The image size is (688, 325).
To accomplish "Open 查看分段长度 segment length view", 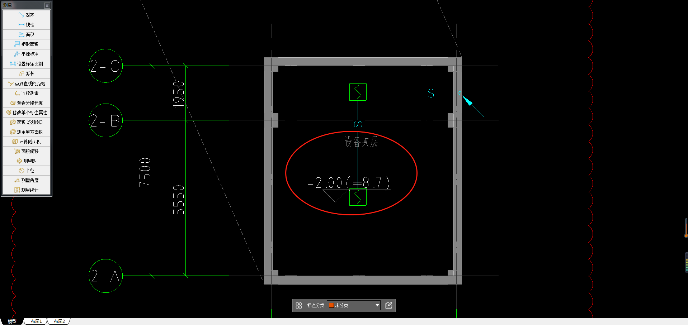I will pyautogui.click(x=27, y=103).
